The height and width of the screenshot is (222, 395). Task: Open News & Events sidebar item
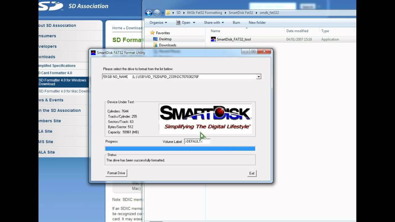coord(51,100)
